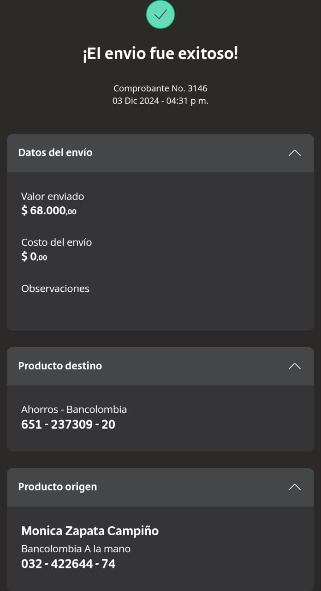Collapse the Producto origen section
Screen dimensions: 321x591
(294, 487)
